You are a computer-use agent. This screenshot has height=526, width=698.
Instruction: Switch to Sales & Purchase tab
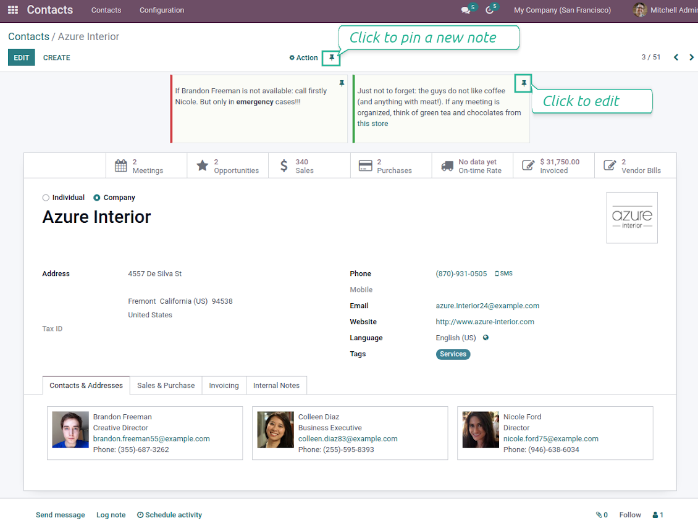(x=166, y=385)
